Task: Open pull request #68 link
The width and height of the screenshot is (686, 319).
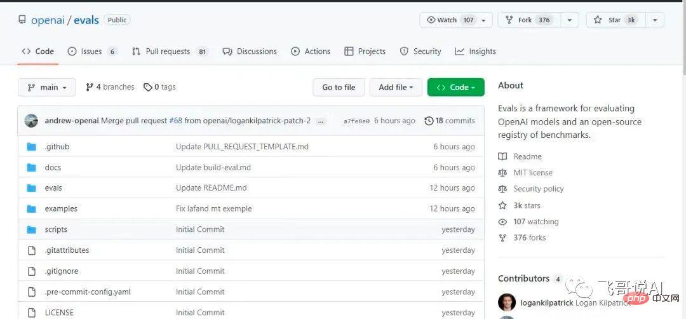Action: (175, 121)
